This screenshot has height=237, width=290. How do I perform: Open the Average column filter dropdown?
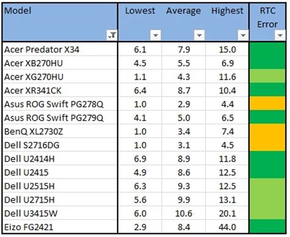click(x=199, y=36)
